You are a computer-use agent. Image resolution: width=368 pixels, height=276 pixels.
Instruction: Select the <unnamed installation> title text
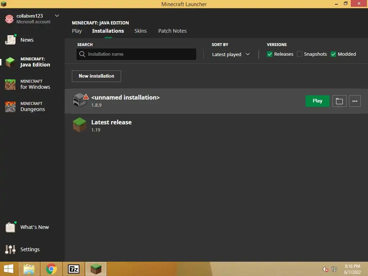pos(125,97)
